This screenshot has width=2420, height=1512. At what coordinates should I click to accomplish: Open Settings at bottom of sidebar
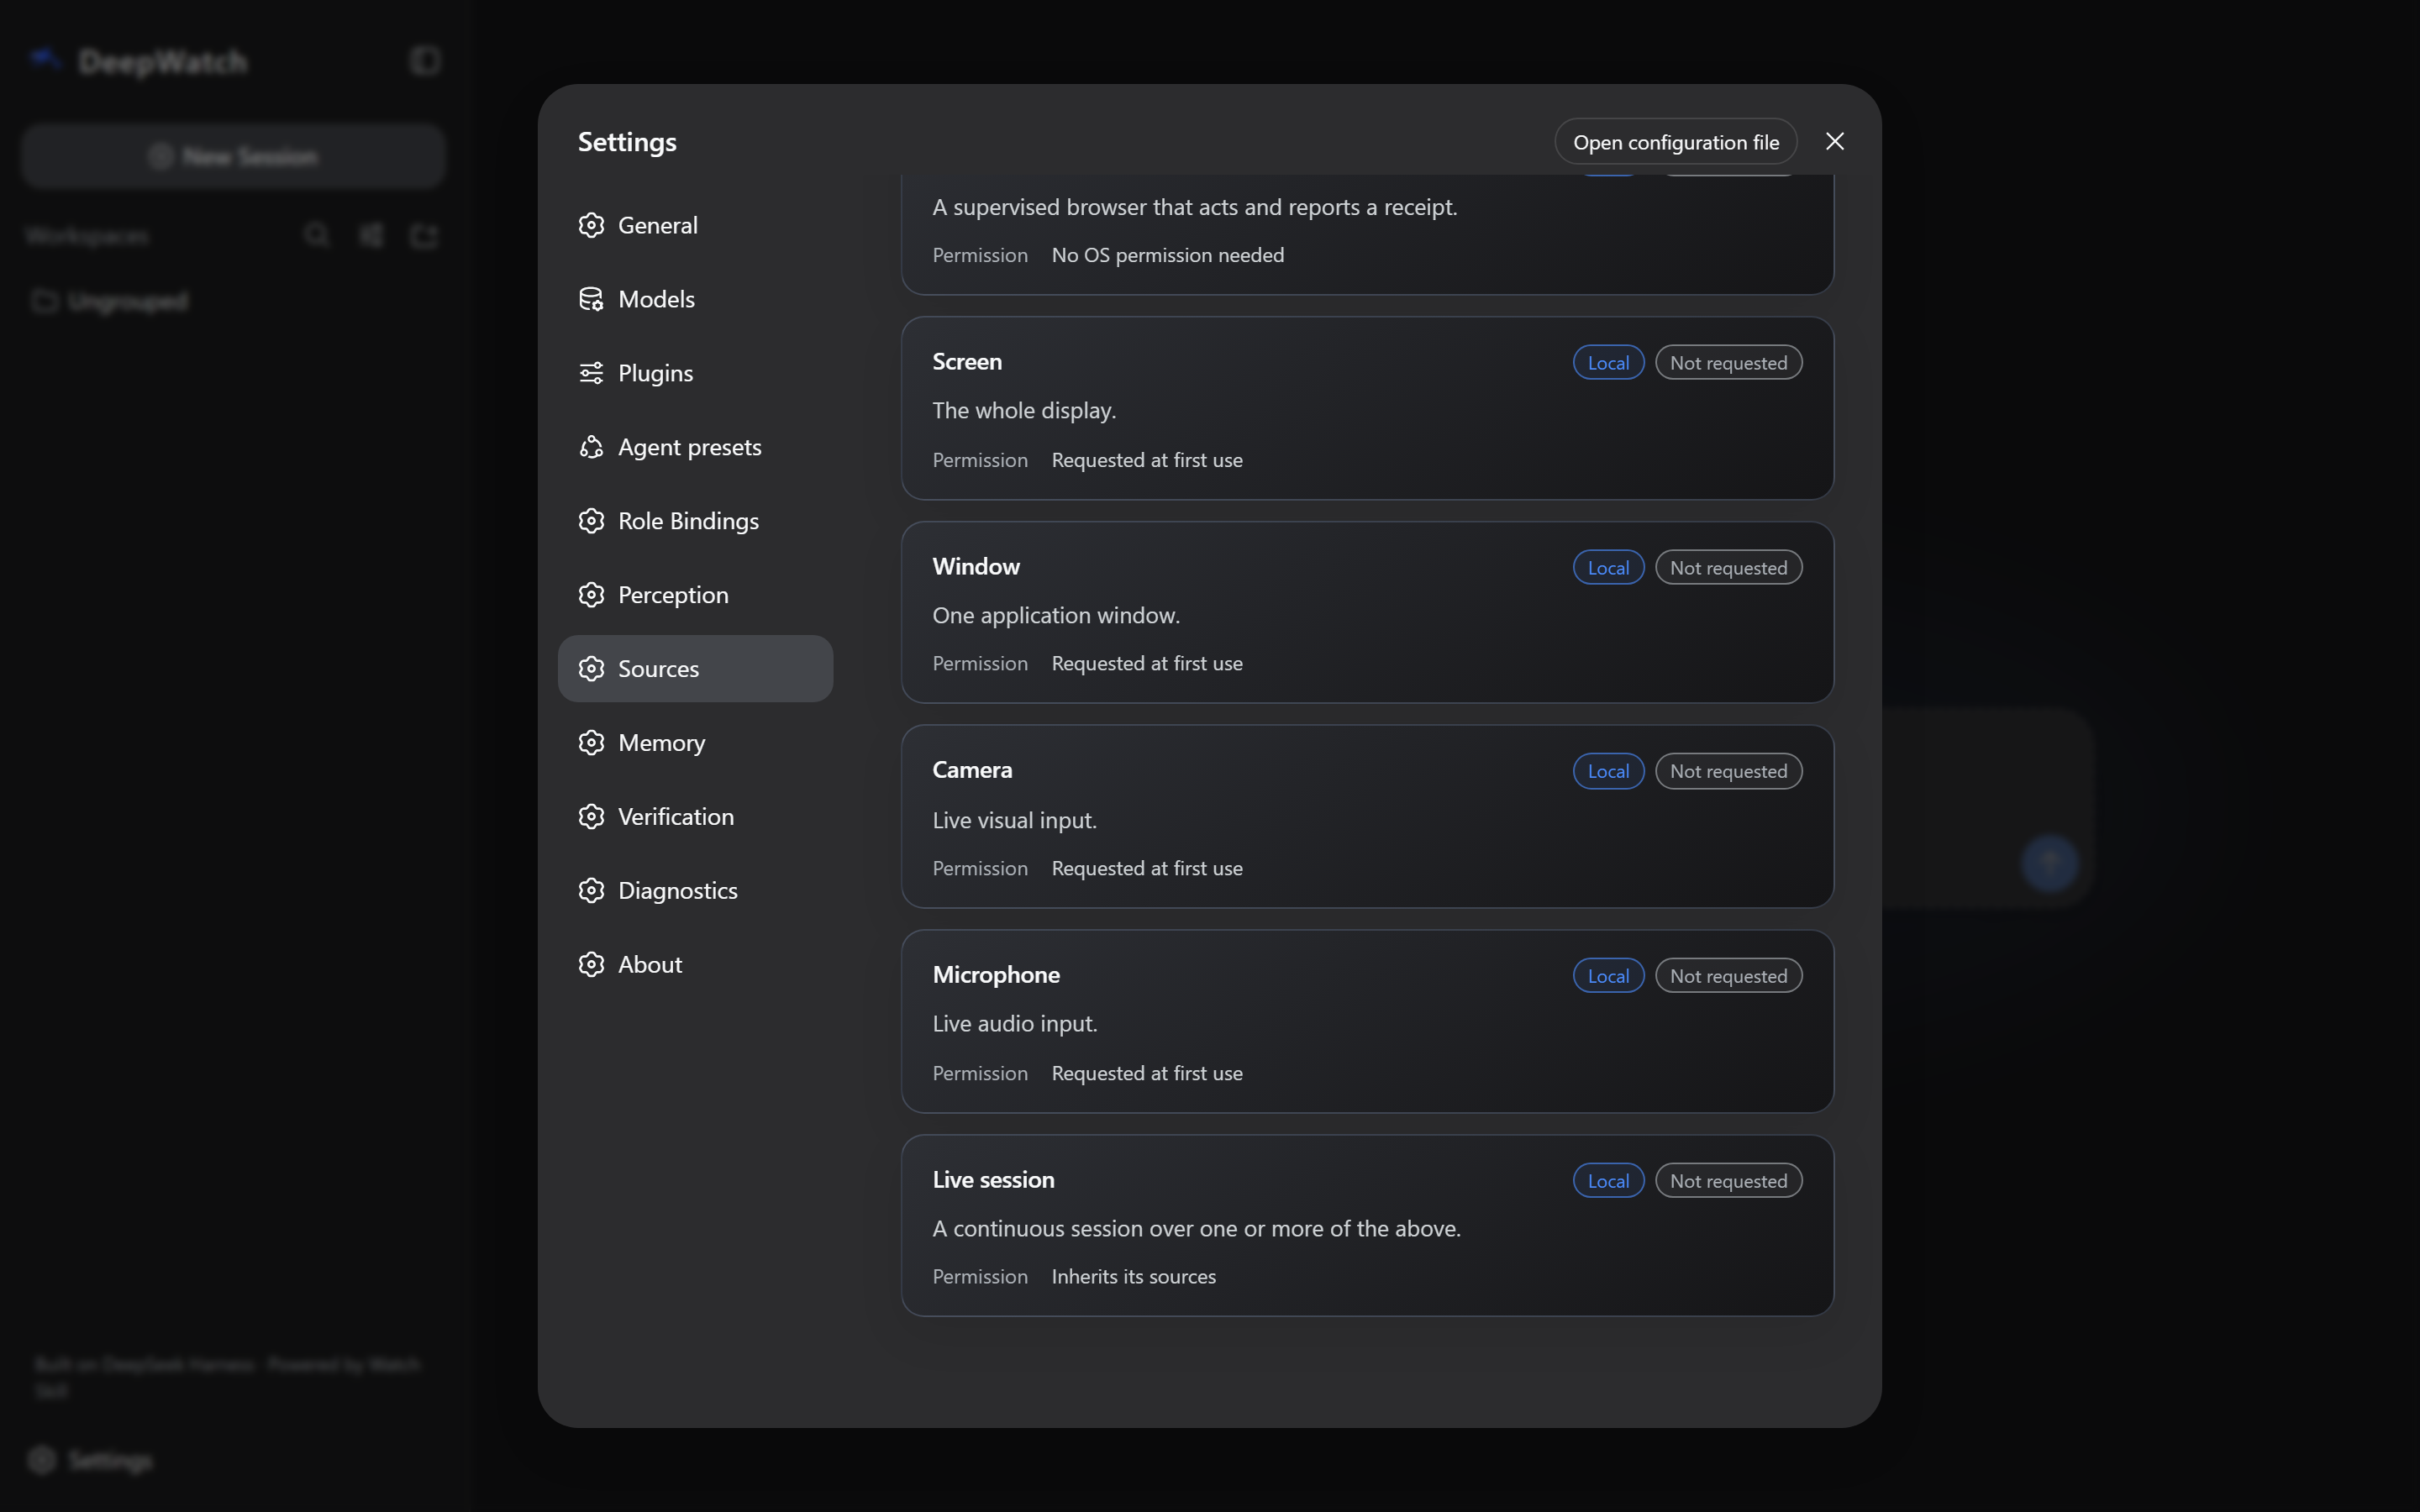click(92, 1461)
